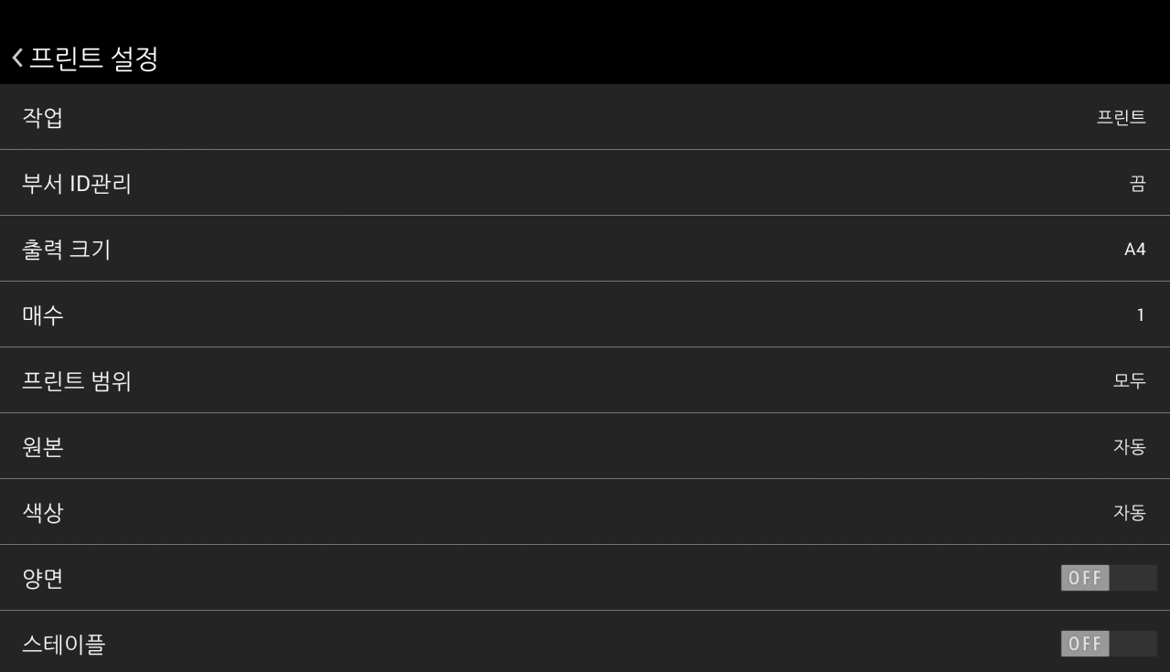Open the 작업 setting row

point(585,117)
